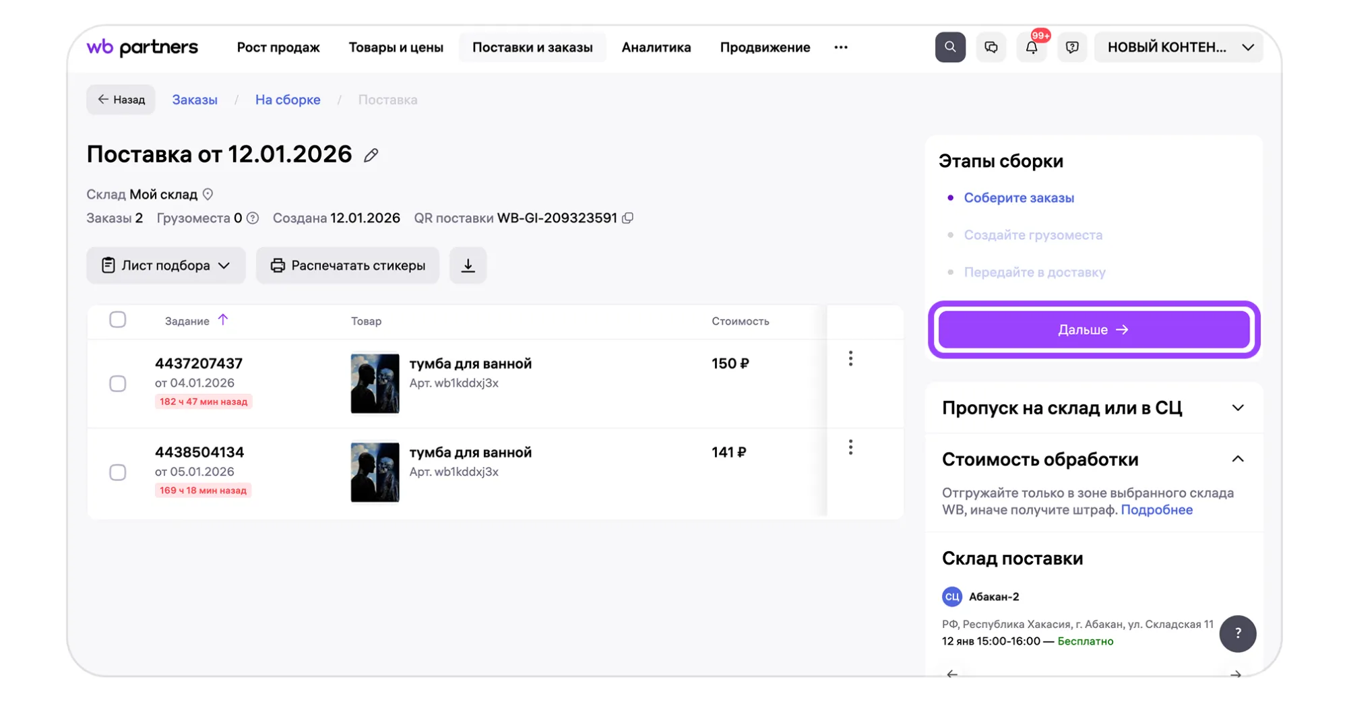
Task: Open the chat messages icon
Action: pos(991,47)
